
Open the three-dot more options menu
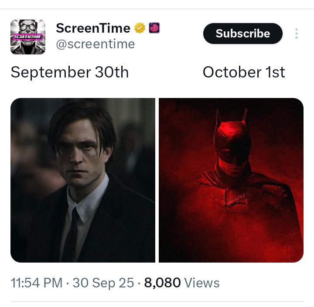[297, 34]
